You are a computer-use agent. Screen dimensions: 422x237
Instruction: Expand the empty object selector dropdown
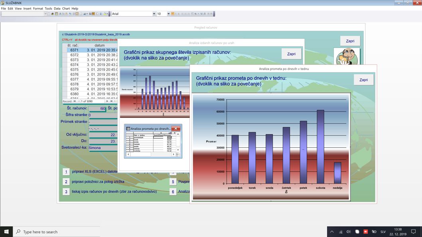[x=45, y=14]
